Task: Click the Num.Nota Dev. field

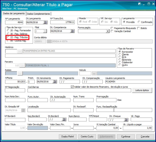Action: pos(15,100)
